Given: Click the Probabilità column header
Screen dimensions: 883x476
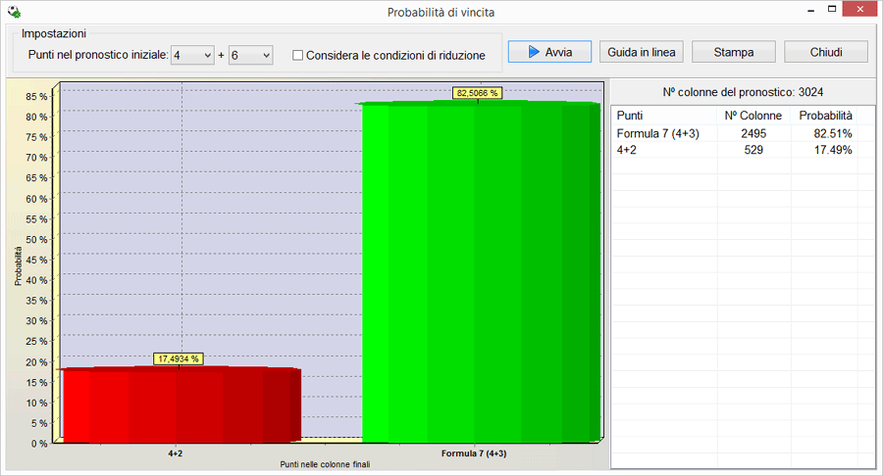Looking at the screenshot, I should click(825, 116).
